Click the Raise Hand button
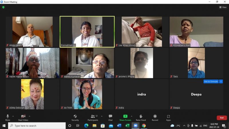The image size is (229, 129). (x=141, y=118)
